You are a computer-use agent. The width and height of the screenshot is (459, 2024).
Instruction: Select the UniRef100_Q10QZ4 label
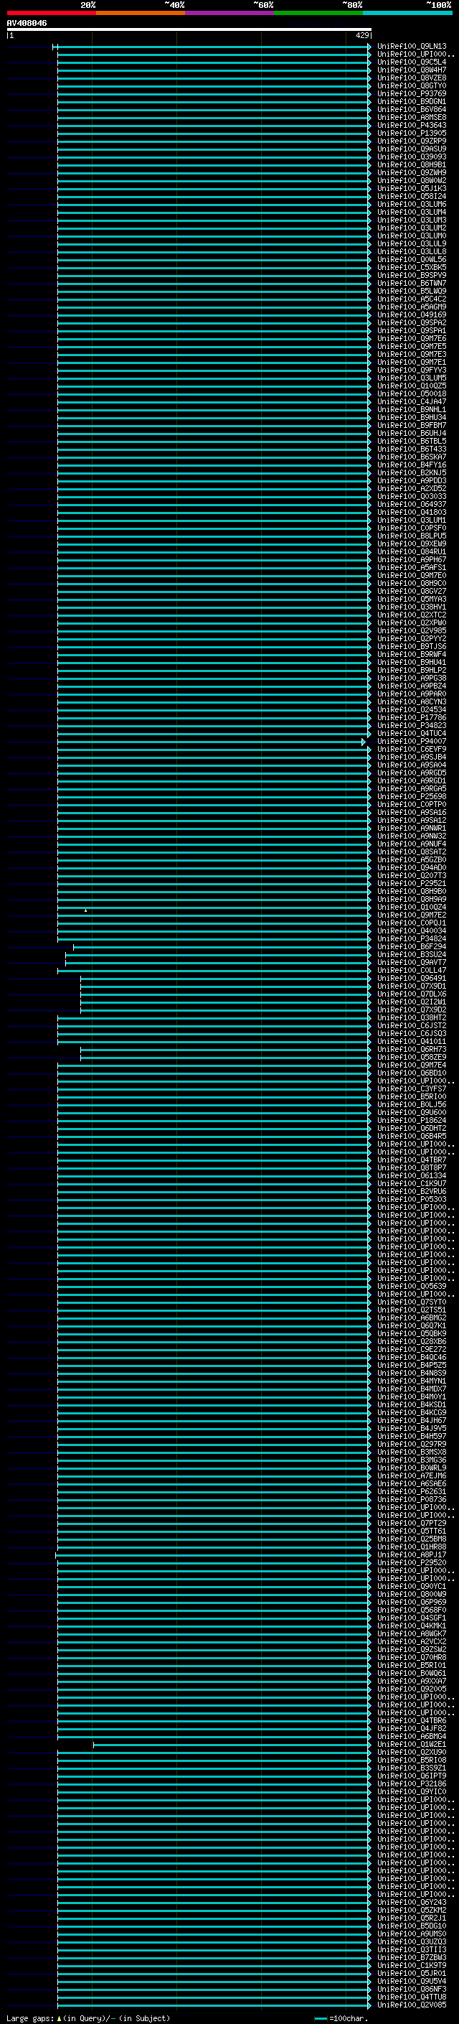[x=412, y=907]
